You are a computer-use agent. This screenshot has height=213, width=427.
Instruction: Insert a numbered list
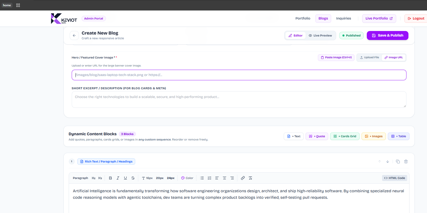pyautogui.click(x=209, y=178)
